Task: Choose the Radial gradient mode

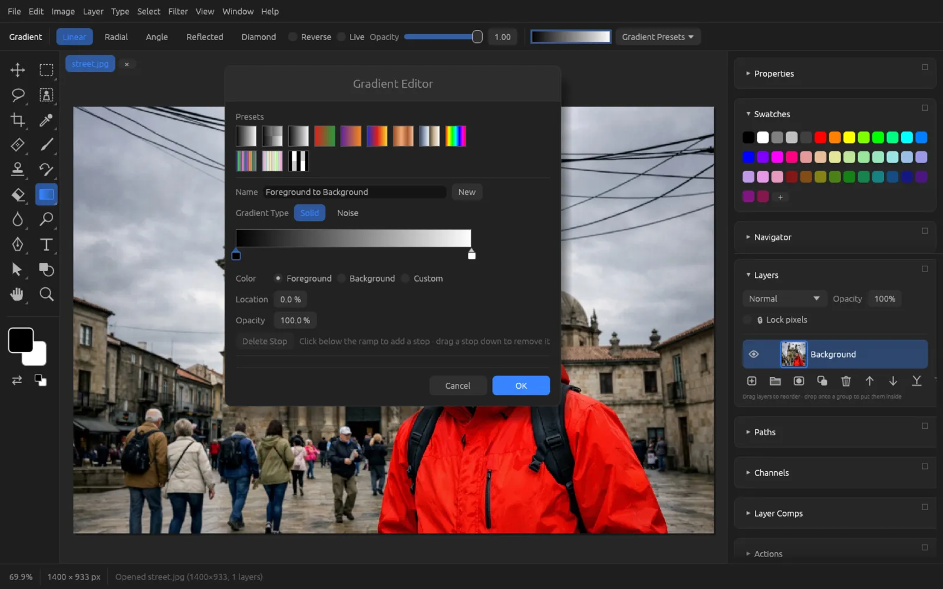Action: [x=116, y=37]
